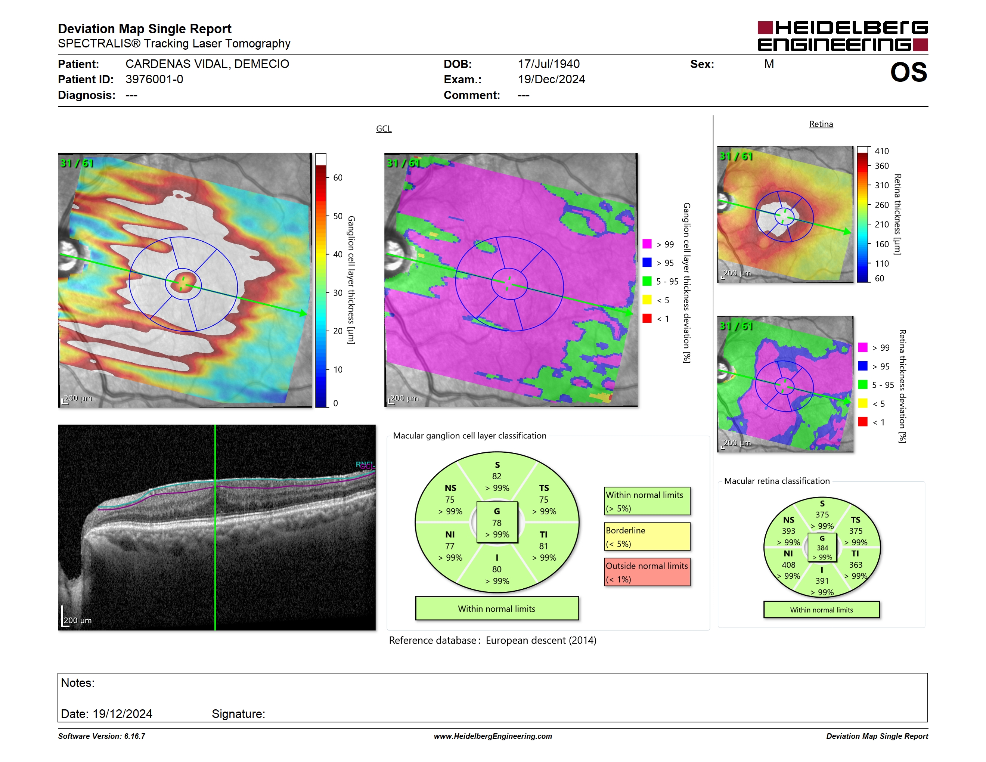Click the GCL 'Within normal limits' result box
This screenshot has height=762, width=986.
point(497,608)
